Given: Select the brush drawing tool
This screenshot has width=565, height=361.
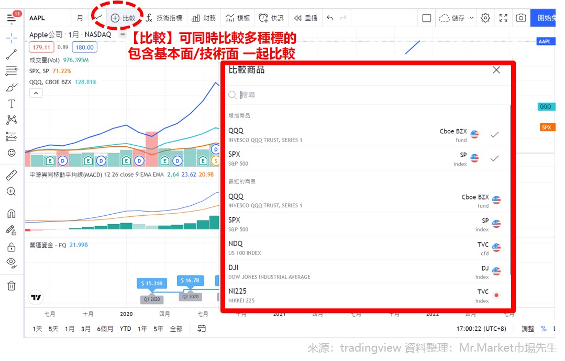Looking at the screenshot, I should coord(12,87).
